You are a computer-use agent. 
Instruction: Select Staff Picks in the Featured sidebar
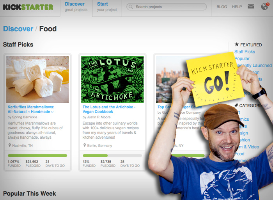point(245,52)
